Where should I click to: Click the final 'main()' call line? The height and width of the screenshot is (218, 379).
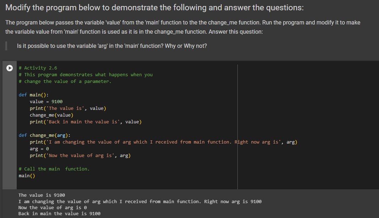coord(27,175)
